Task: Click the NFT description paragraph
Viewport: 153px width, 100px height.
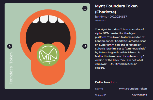Action: click(120, 48)
